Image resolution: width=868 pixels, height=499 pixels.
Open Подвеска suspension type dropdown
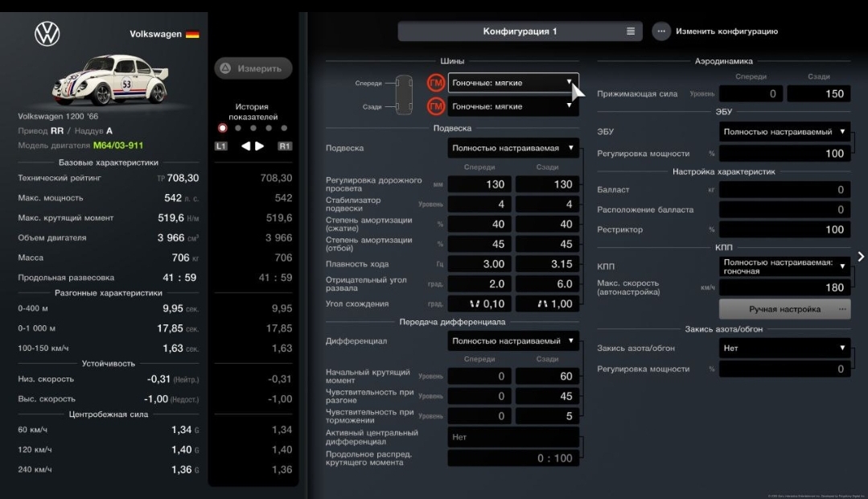tap(513, 148)
